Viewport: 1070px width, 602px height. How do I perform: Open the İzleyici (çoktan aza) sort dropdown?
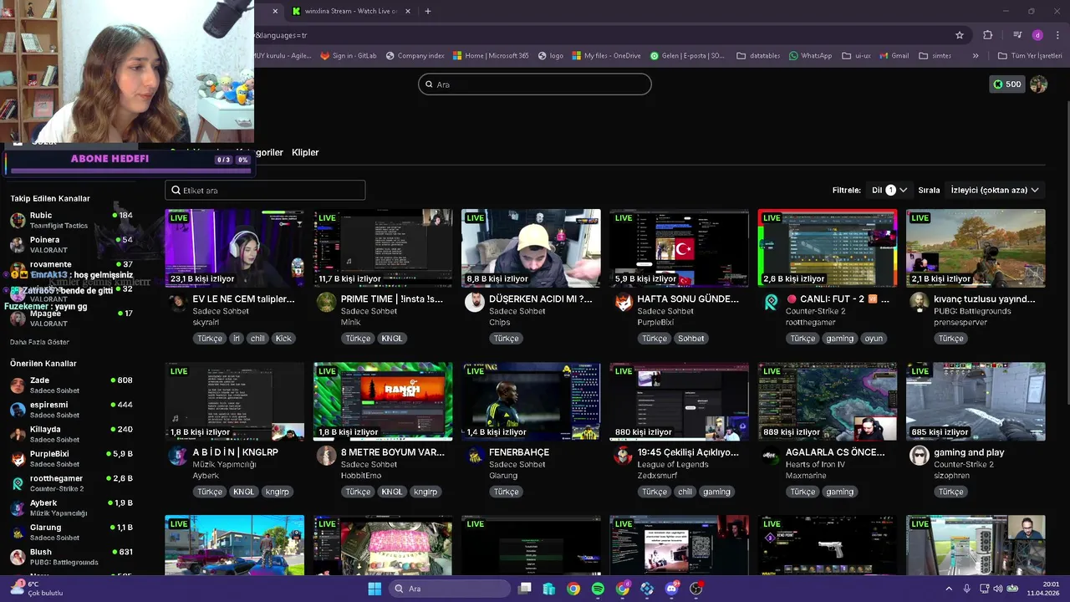pyautogui.click(x=995, y=190)
